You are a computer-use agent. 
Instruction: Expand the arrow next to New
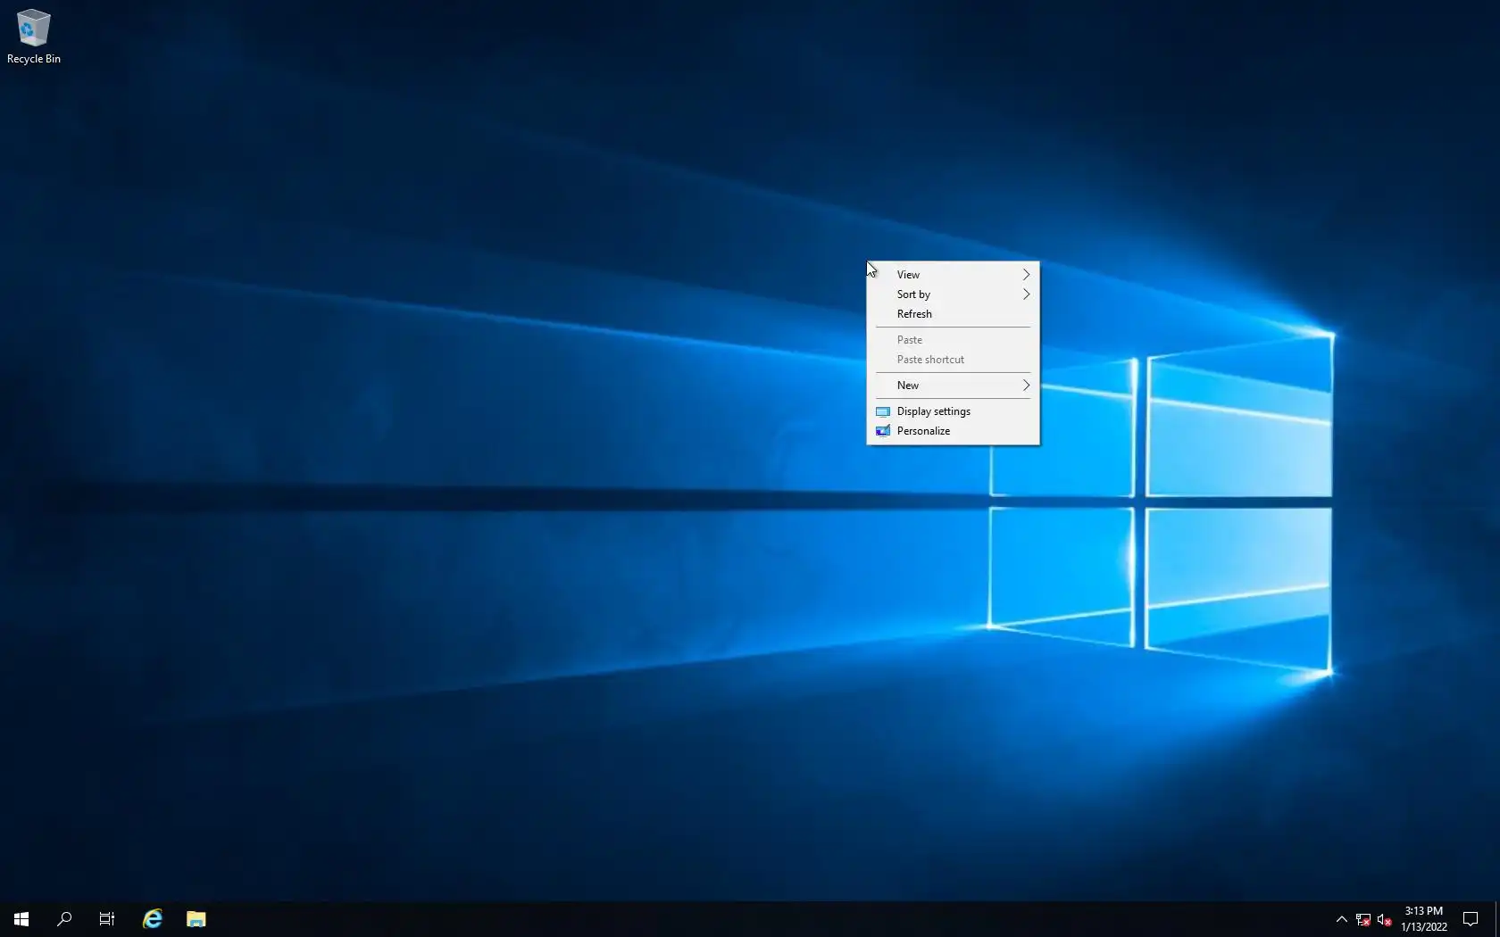(x=1026, y=386)
